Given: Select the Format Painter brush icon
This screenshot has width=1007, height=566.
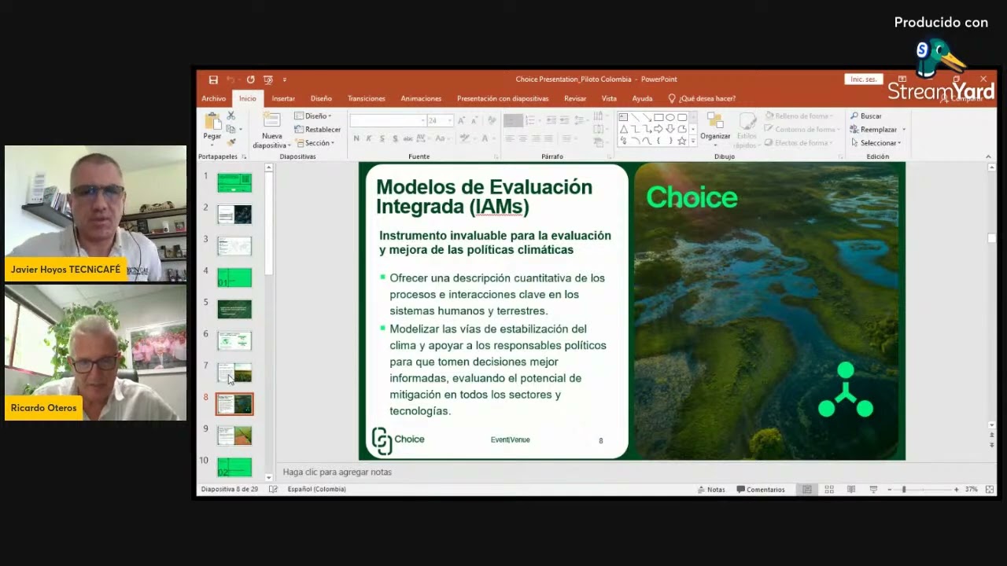Looking at the screenshot, I should point(231,142).
